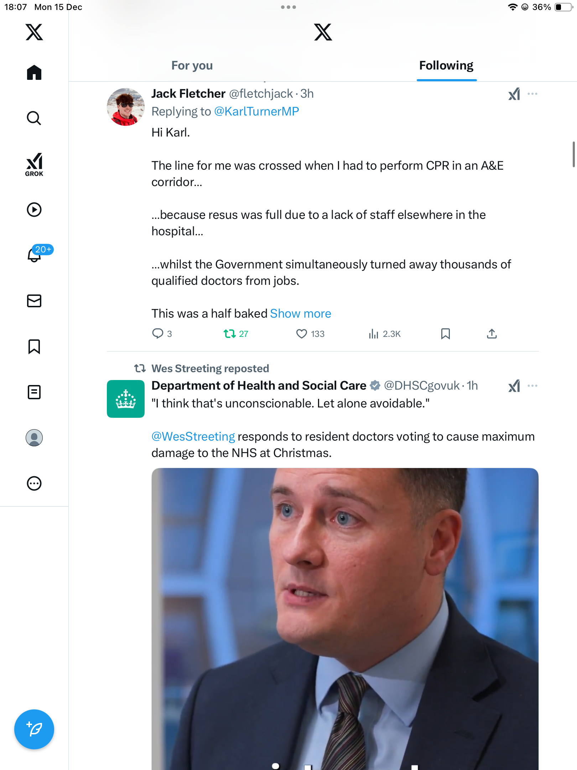Open the search page icon

click(34, 118)
